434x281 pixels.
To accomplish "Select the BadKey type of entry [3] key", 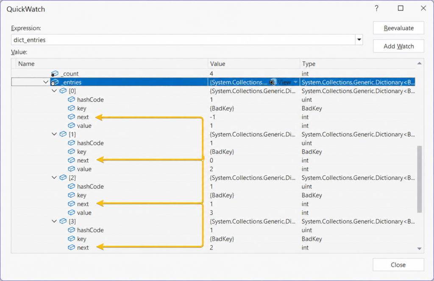I will [312, 238].
